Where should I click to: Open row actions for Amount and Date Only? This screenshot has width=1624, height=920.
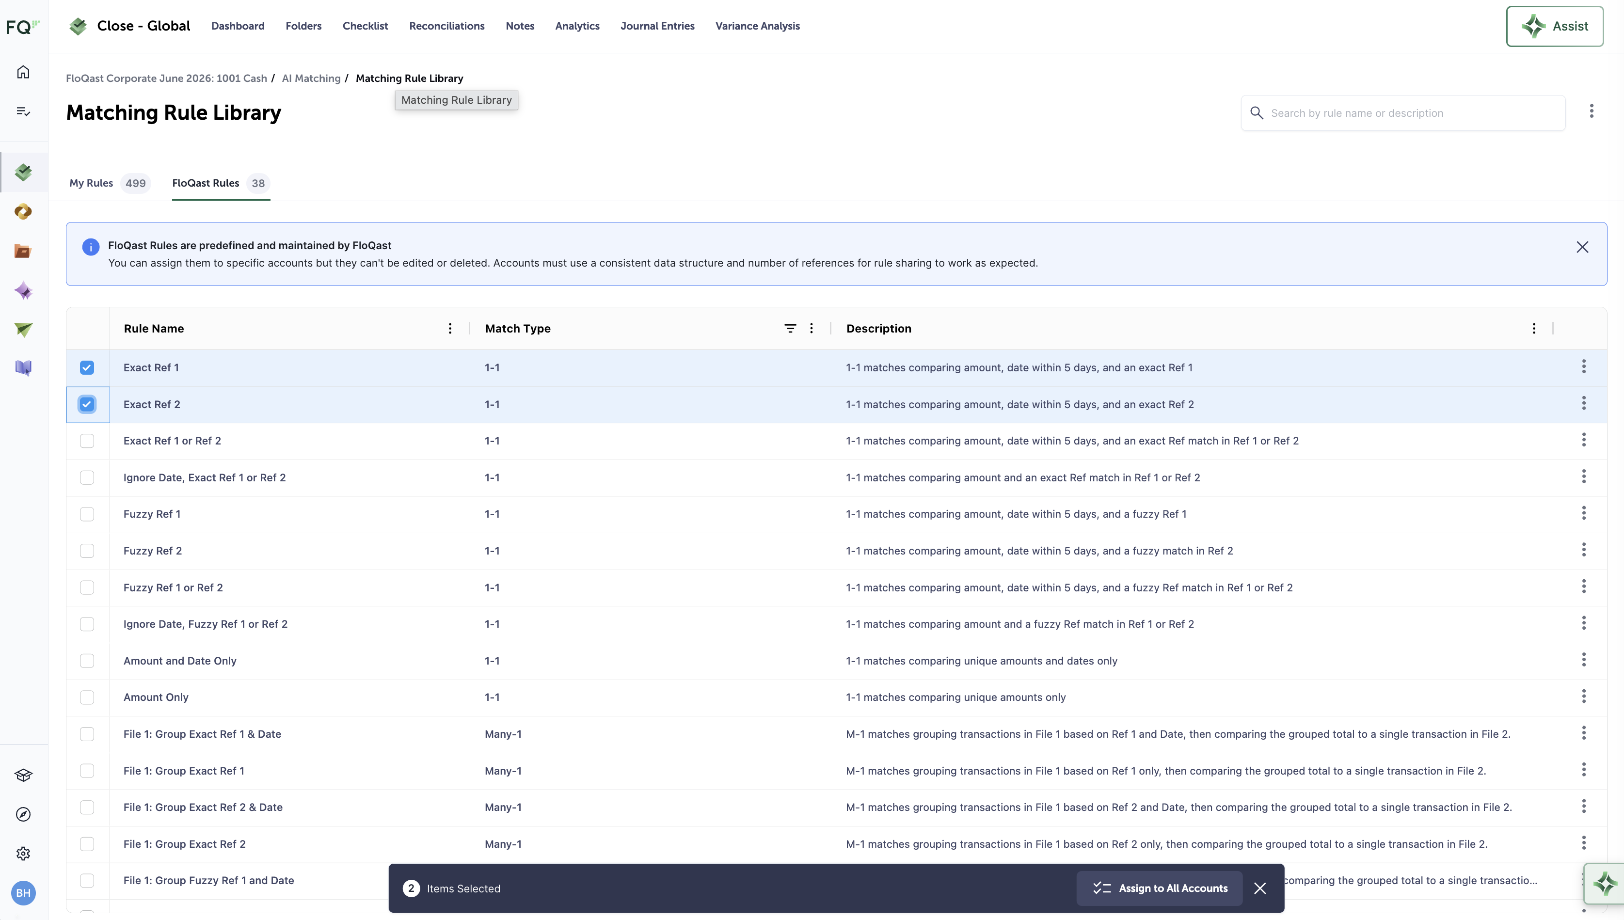coord(1584,660)
